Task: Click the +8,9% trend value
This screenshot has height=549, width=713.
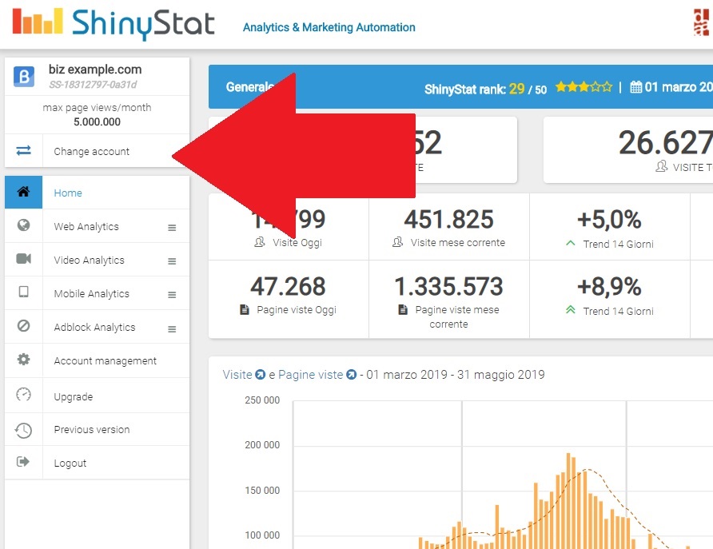Action: [x=609, y=286]
